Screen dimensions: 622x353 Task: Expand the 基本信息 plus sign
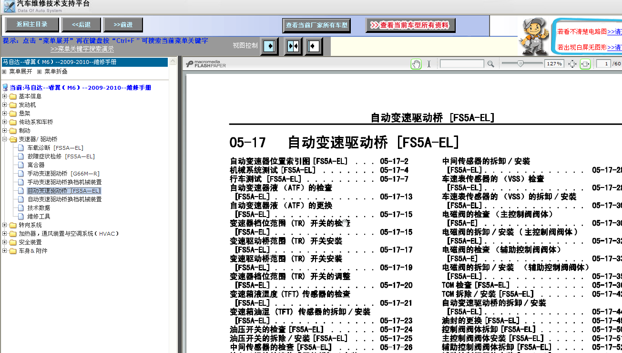pyautogui.click(x=4, y=96)
